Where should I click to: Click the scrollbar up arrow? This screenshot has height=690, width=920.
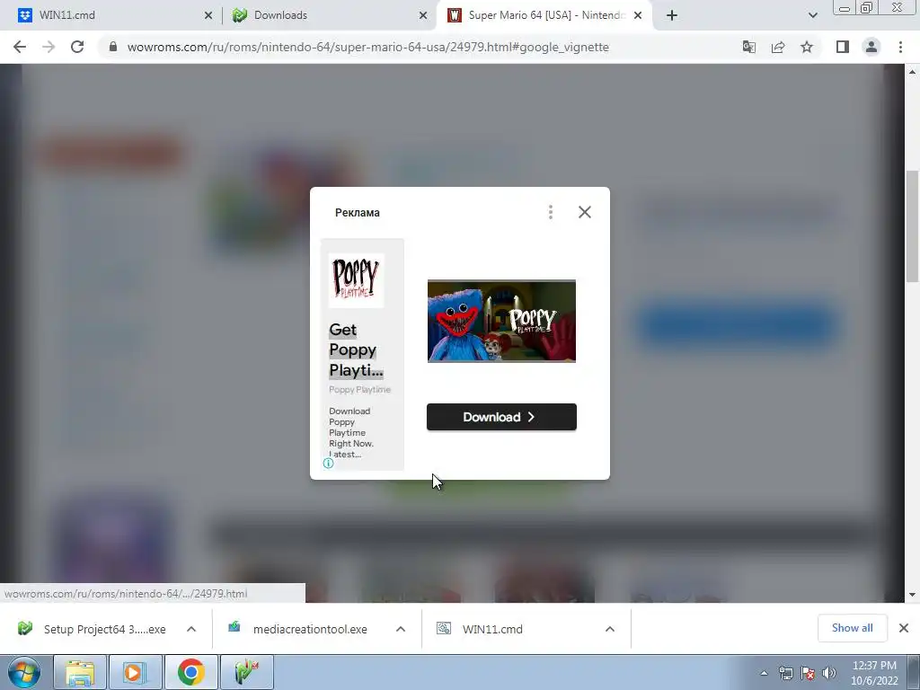[x=912, y=72]
